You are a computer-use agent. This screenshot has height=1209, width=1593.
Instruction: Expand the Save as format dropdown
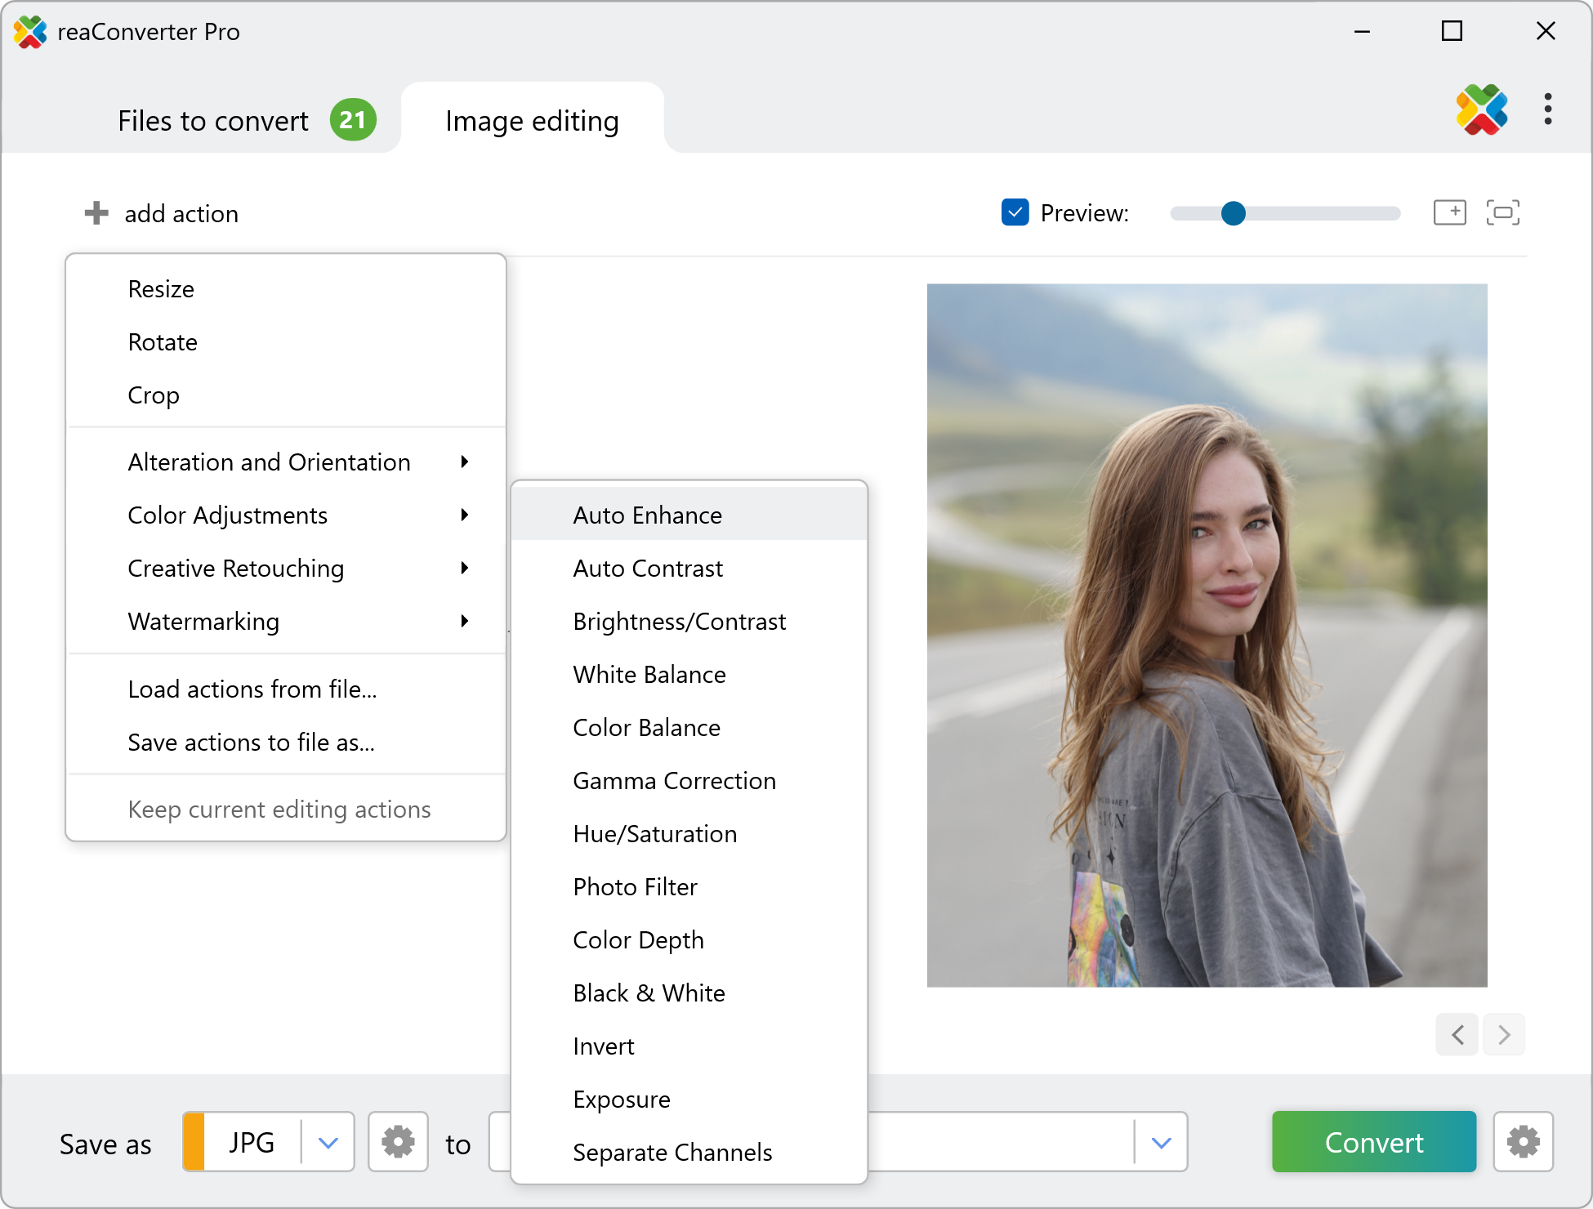pos(328,1142)
